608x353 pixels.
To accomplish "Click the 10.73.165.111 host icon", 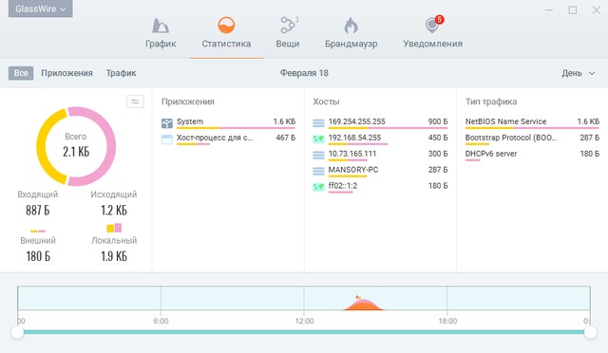I will [319, 155].
